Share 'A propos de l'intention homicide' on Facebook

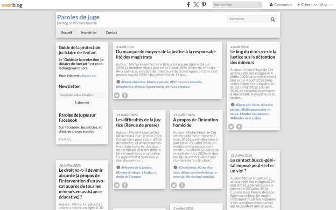(x=182, y=185)
